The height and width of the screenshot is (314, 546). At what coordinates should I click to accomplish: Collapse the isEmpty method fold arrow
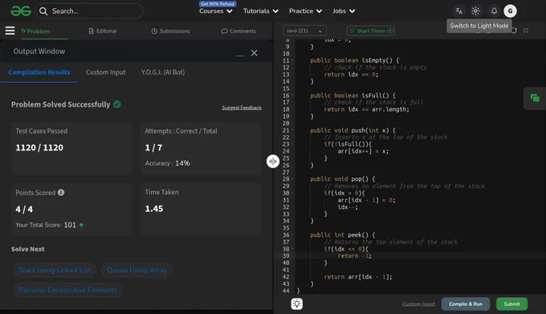[292, 60]
